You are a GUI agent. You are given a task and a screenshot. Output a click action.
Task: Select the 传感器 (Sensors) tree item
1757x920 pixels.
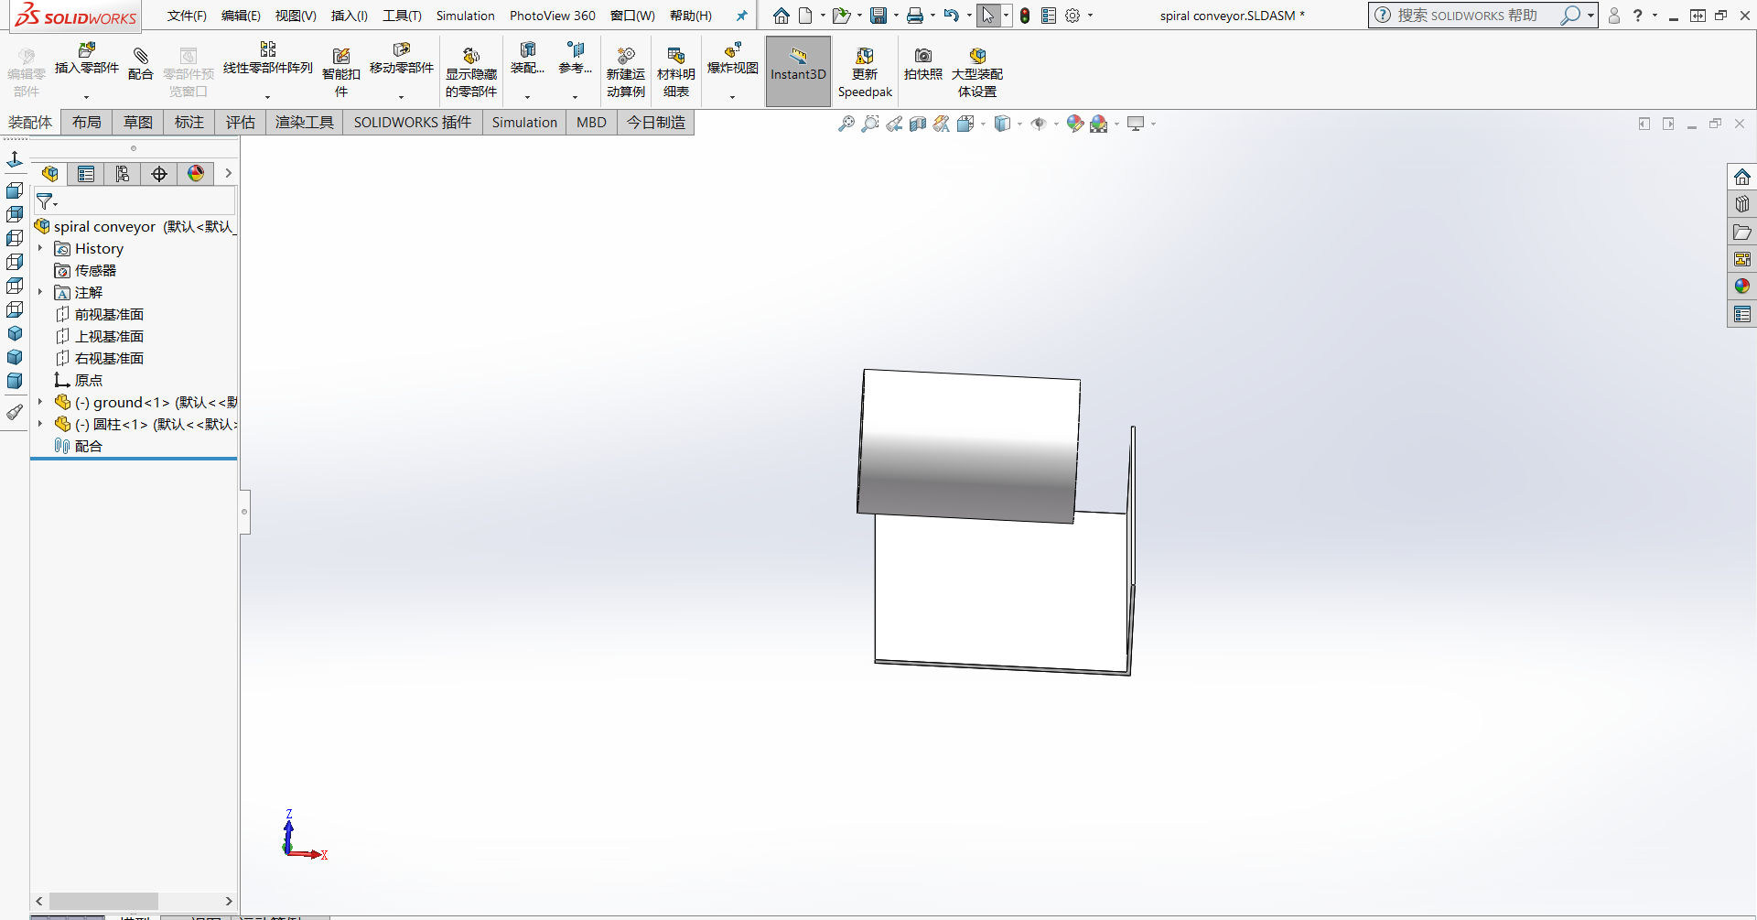coord(85,271)
